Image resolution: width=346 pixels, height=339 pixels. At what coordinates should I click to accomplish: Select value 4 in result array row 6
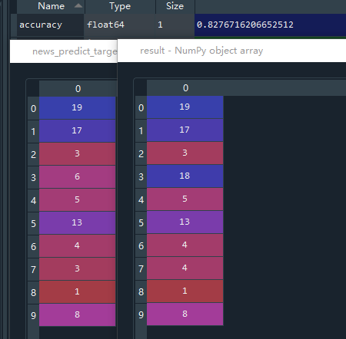(x=185, y=245)
